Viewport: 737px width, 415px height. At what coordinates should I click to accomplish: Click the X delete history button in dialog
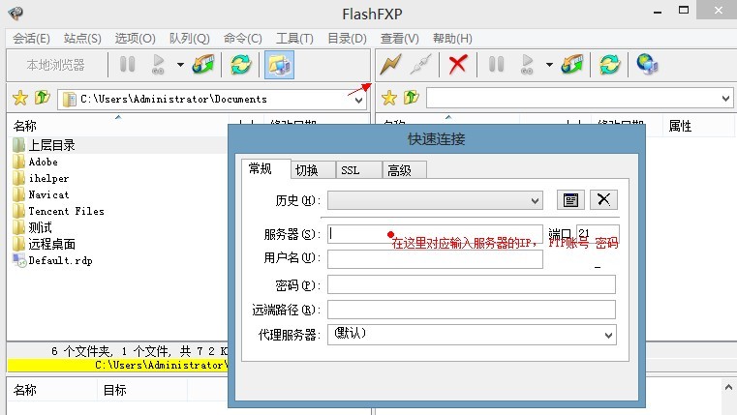[x=603, y=200]
